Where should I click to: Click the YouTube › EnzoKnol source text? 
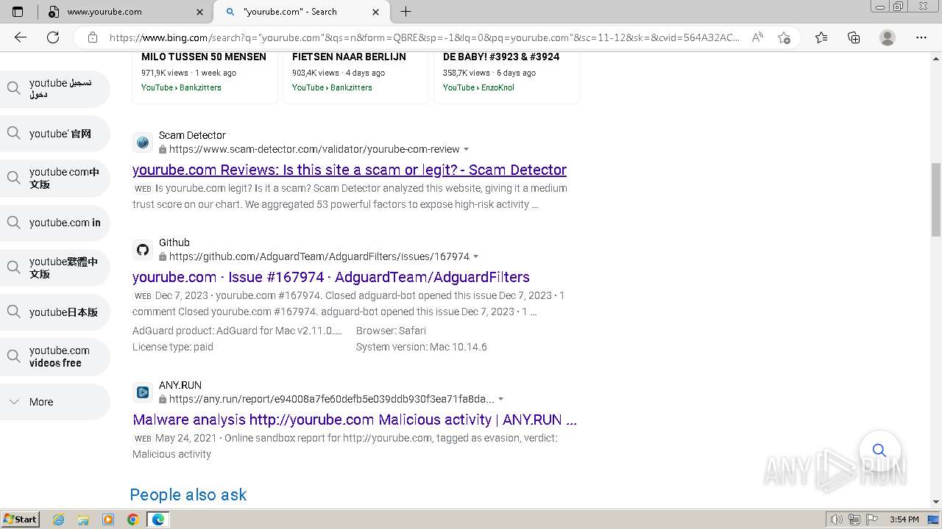[x=478, y=87]
